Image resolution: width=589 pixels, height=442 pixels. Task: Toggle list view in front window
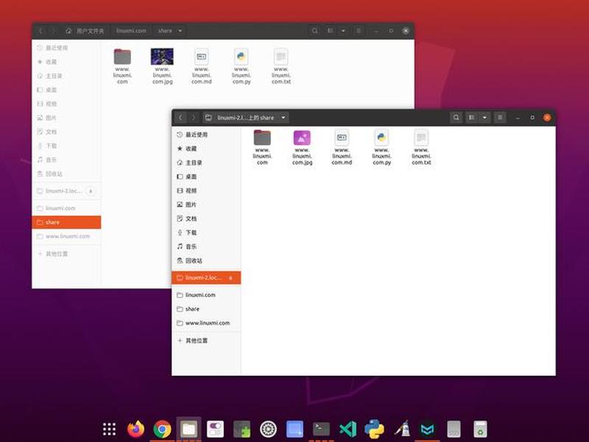[x=472, y=118]
